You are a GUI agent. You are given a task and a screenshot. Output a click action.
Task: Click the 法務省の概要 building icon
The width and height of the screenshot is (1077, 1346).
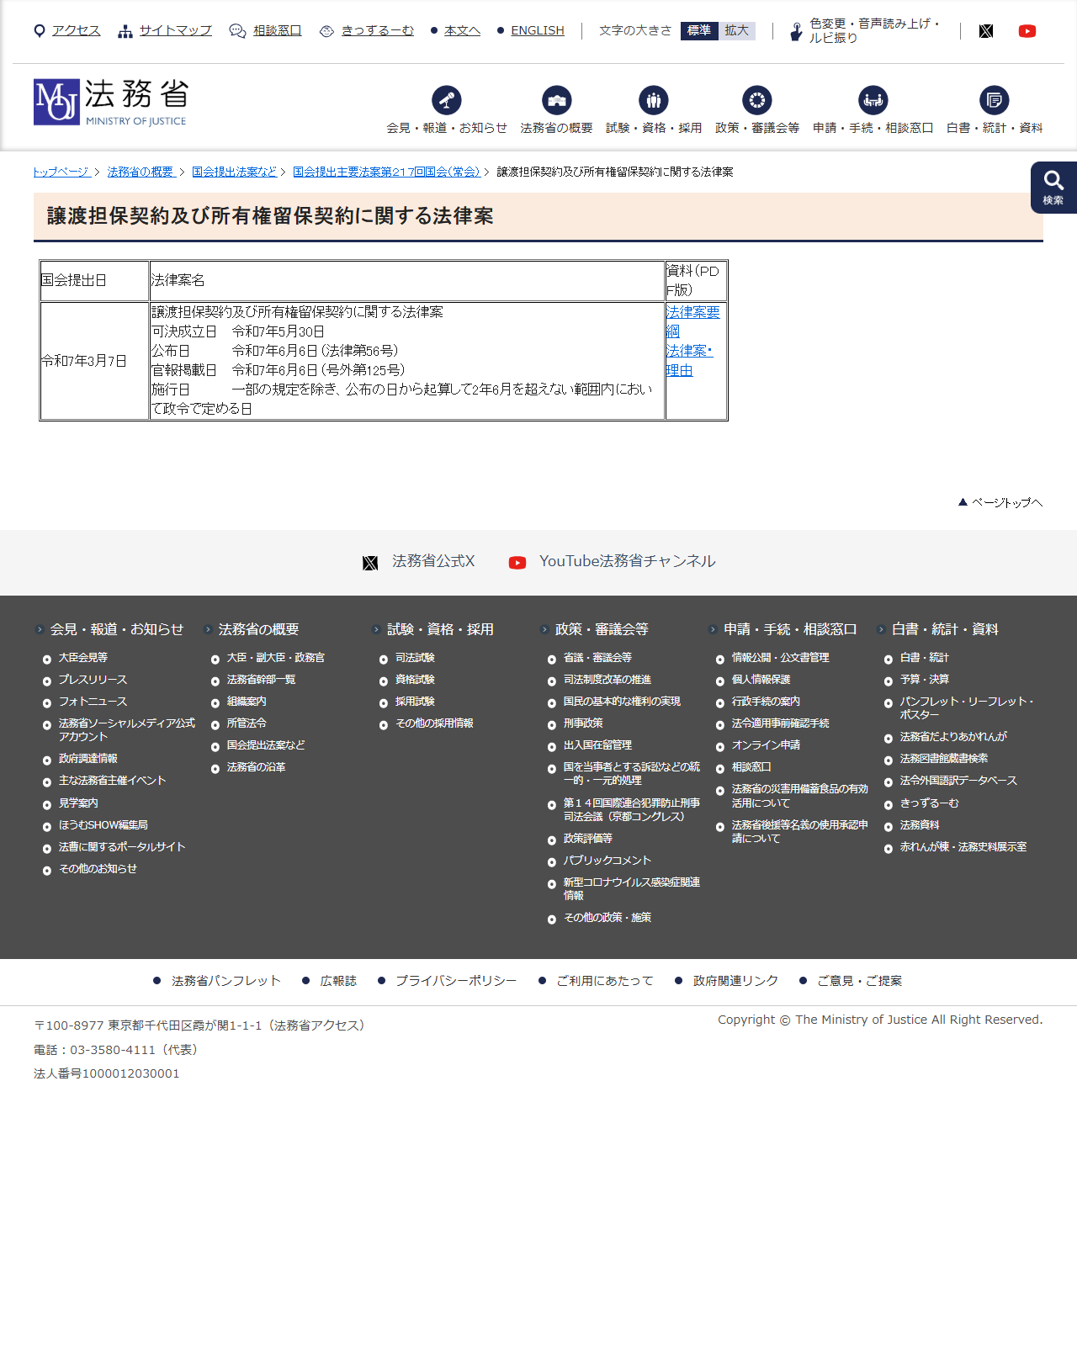click(557, 100)
